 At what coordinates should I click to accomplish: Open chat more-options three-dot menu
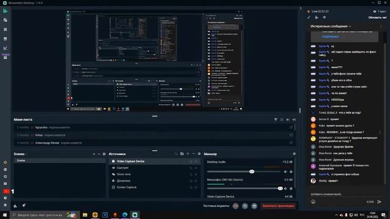click(x=381, y=26)
